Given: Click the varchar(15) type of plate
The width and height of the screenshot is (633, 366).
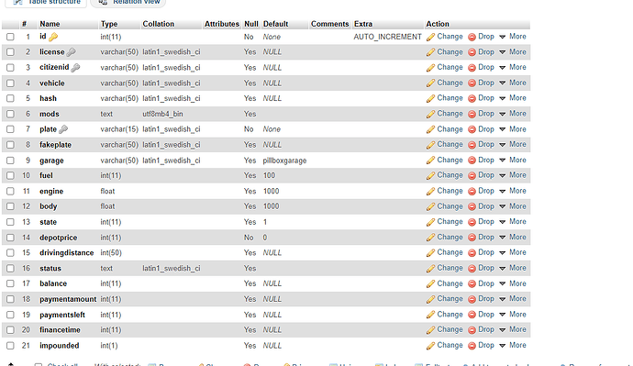Looking at the screenshot, I should (119, 129).
